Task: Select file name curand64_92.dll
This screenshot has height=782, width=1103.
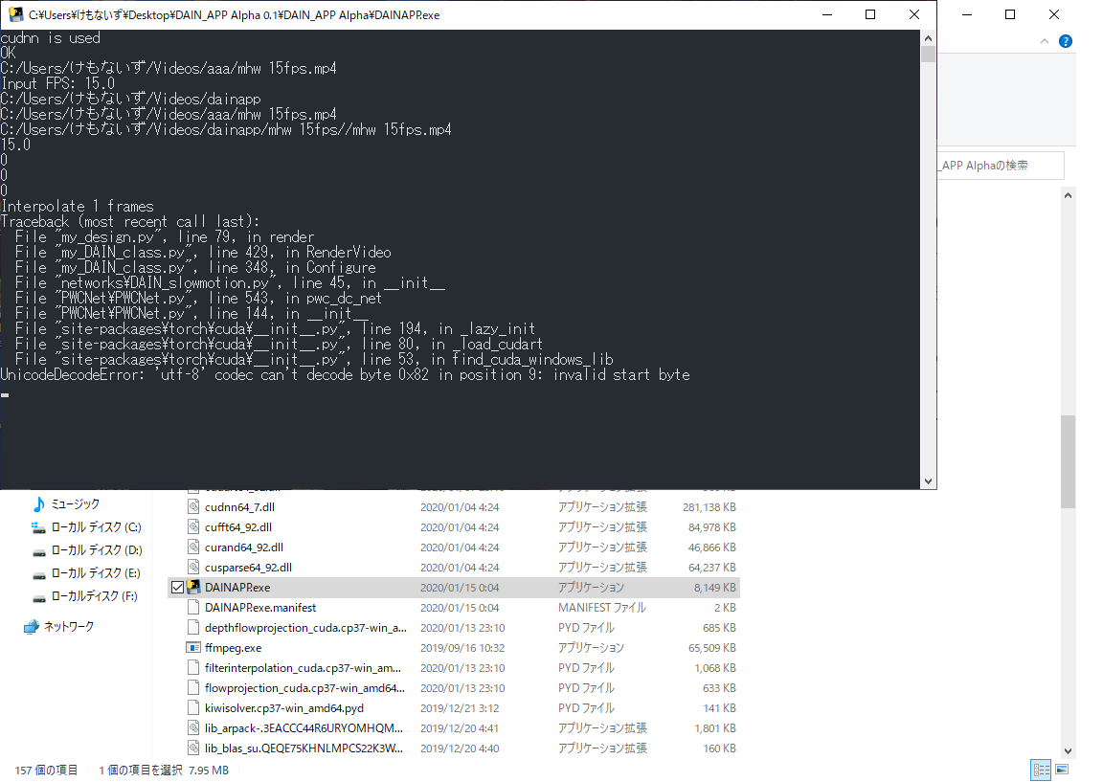Action: point(244,547)
